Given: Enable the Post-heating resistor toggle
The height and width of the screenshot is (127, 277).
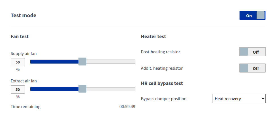Looking at the screenshot, I should (x=252, y=52).
